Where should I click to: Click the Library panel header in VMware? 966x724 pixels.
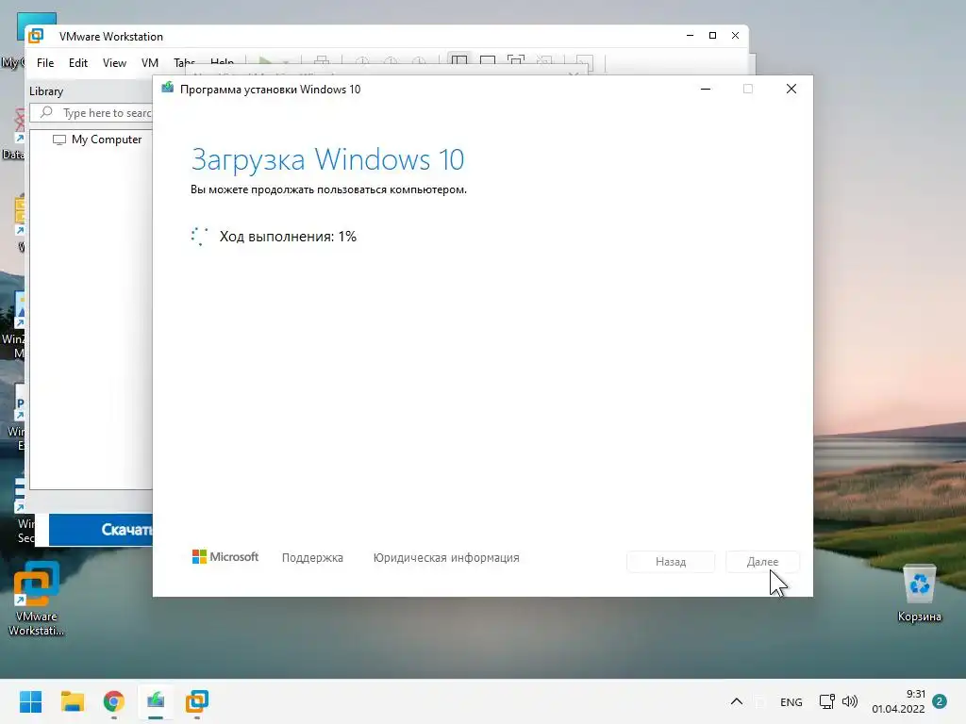point(46,91)
